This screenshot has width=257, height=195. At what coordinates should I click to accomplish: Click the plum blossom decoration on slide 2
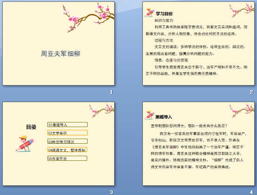pyautogui.click(x=242, y=10)
